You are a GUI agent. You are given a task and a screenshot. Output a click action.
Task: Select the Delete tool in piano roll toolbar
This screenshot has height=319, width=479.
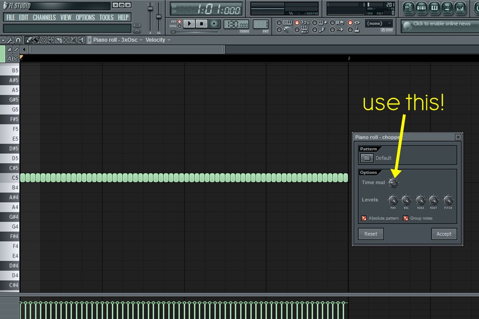click(44, 40)
